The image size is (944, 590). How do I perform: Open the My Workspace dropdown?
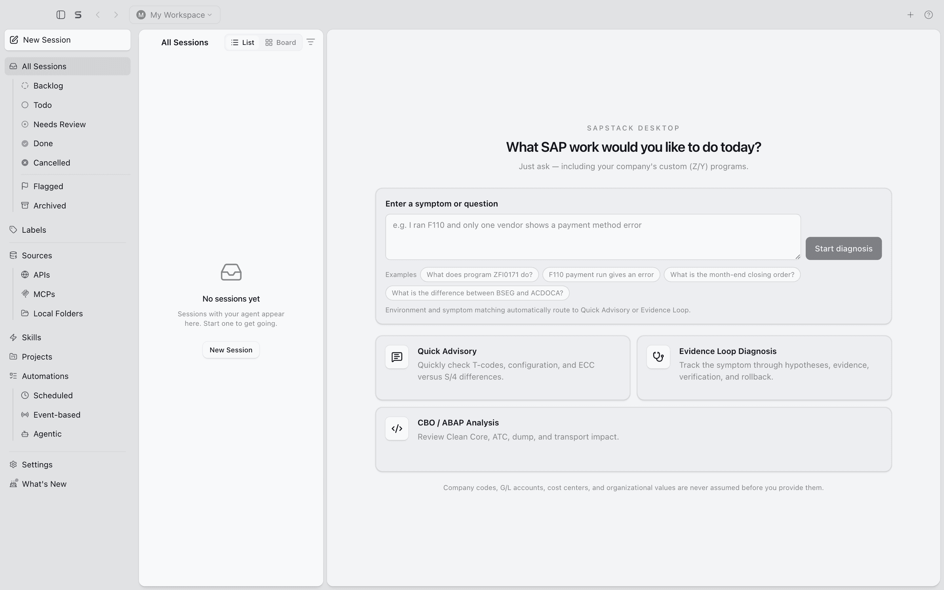175,15
